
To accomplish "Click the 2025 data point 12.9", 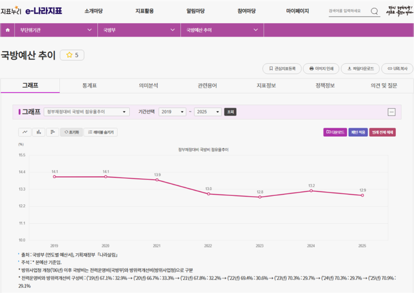I will [362, 195].
